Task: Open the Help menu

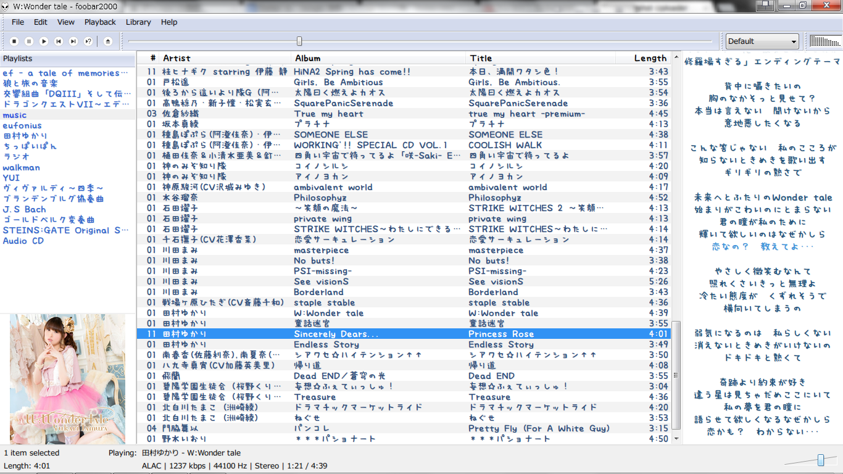Action: (x=169, y=22)
